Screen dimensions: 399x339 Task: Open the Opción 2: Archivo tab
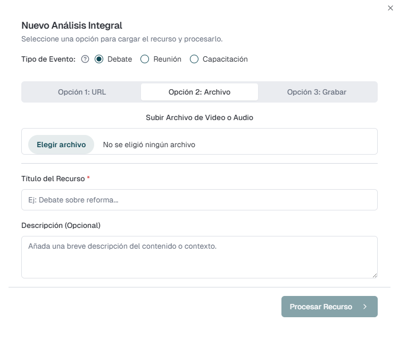click(x=199, y=92)
